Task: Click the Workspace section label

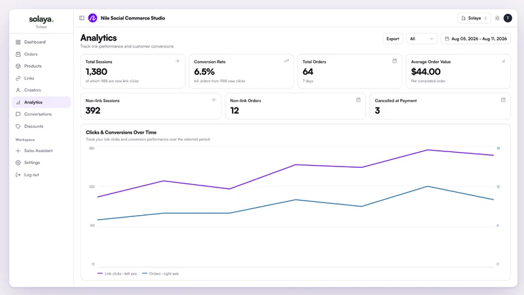Action: pos(25,140)
